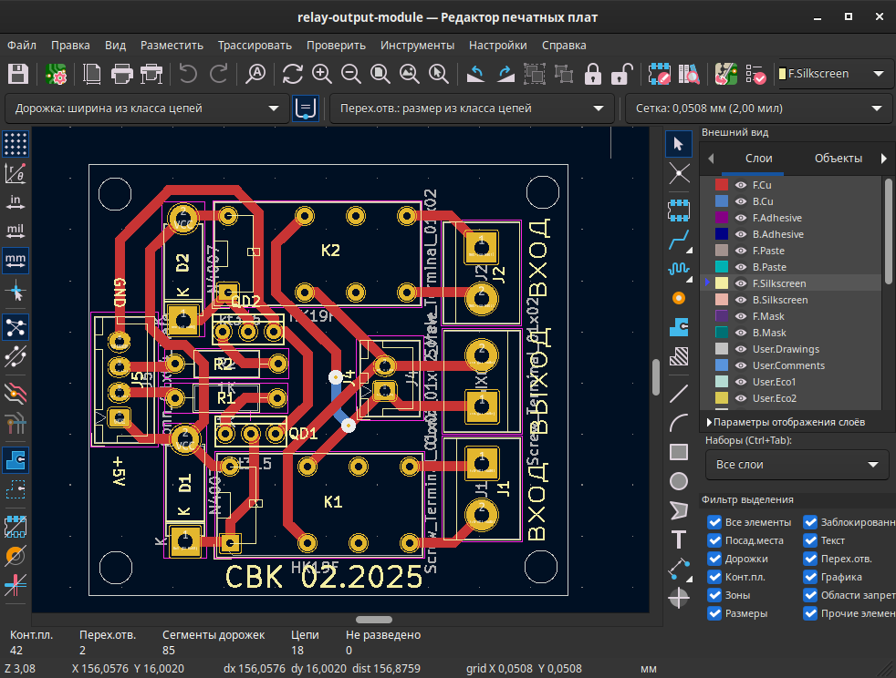Image resolution: width=896 pixels, height=678 pixels.
Task: Switch units to millimeters
Action: coord(15,260)
